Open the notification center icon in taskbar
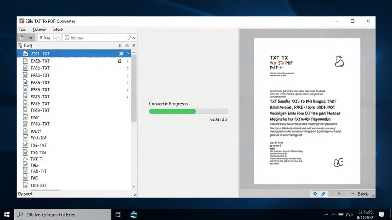 pos(382,215)
